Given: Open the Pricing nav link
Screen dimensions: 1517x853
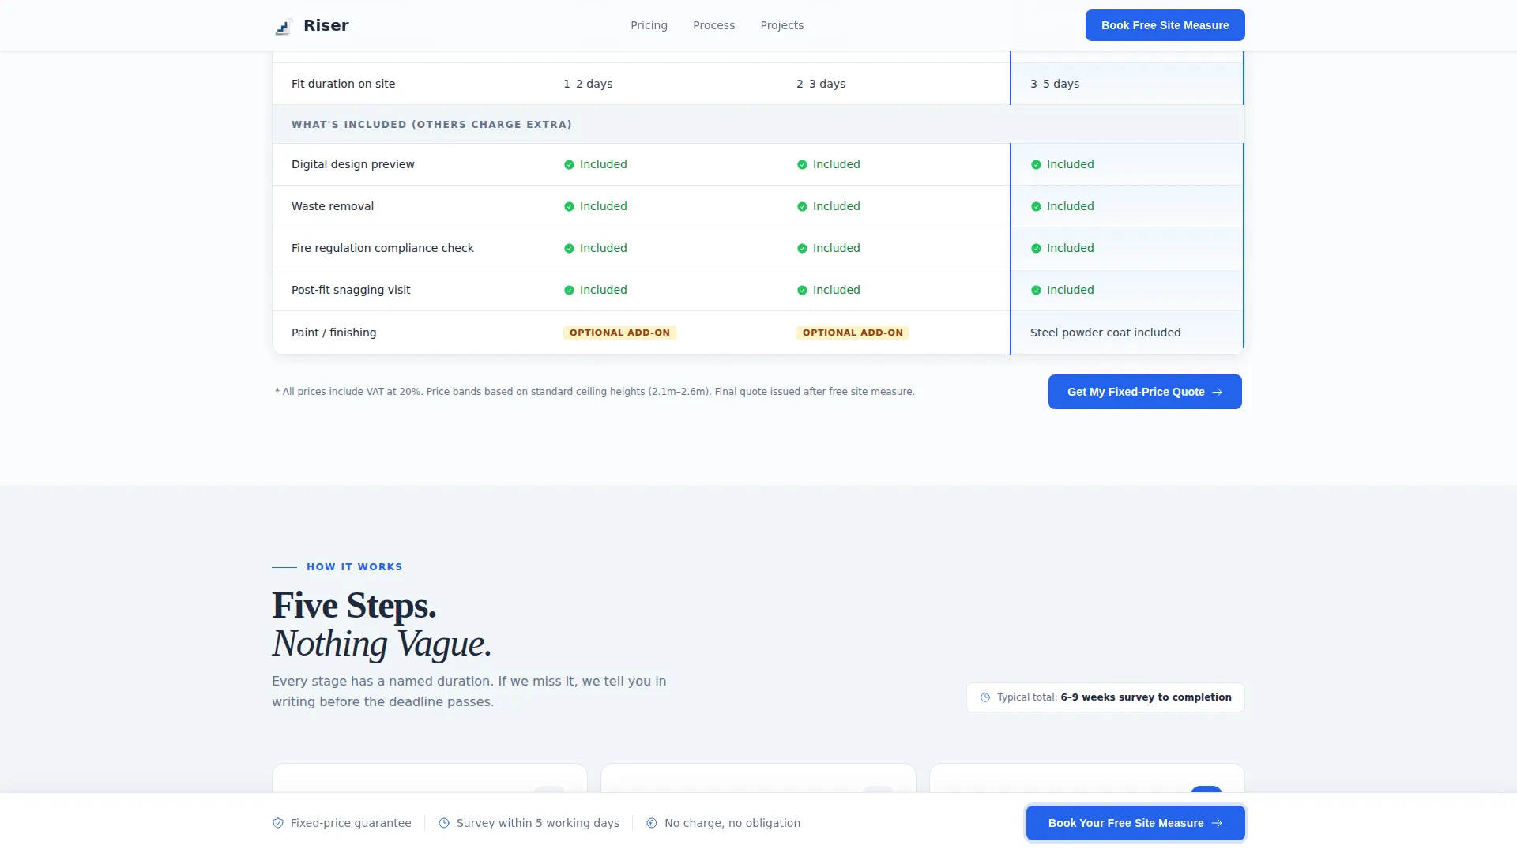Looking at the screenshot, I should (649, 25).
